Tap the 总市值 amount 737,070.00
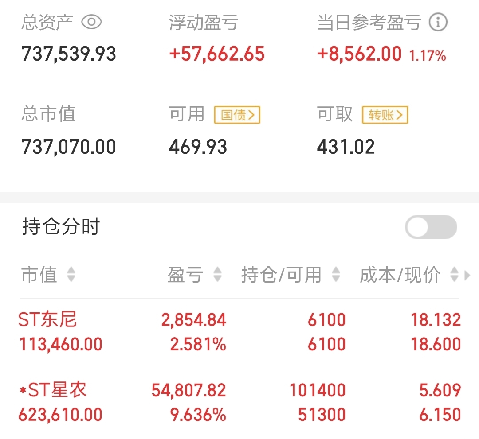 coord(69,147)
